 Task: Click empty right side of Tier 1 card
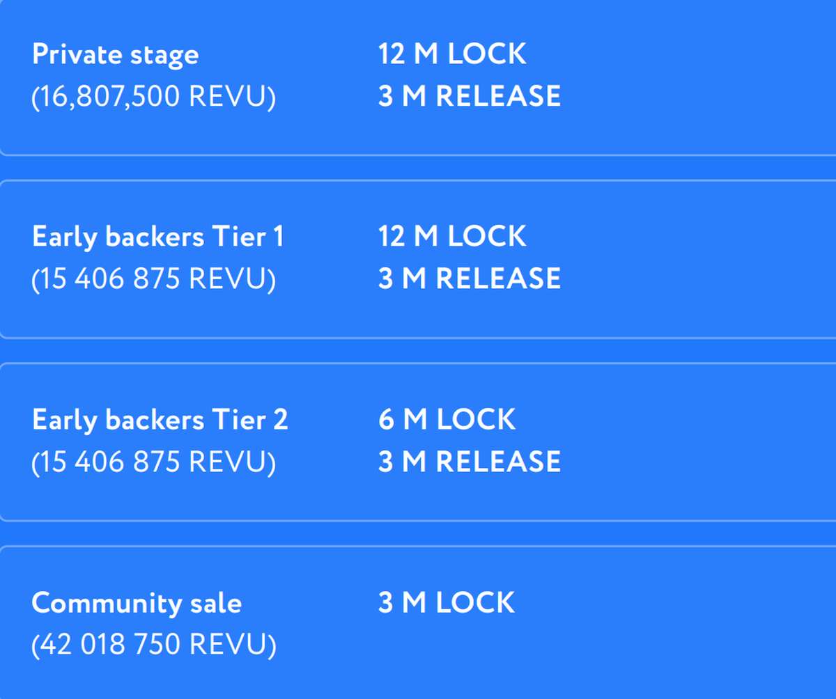[x=697, y=259]
